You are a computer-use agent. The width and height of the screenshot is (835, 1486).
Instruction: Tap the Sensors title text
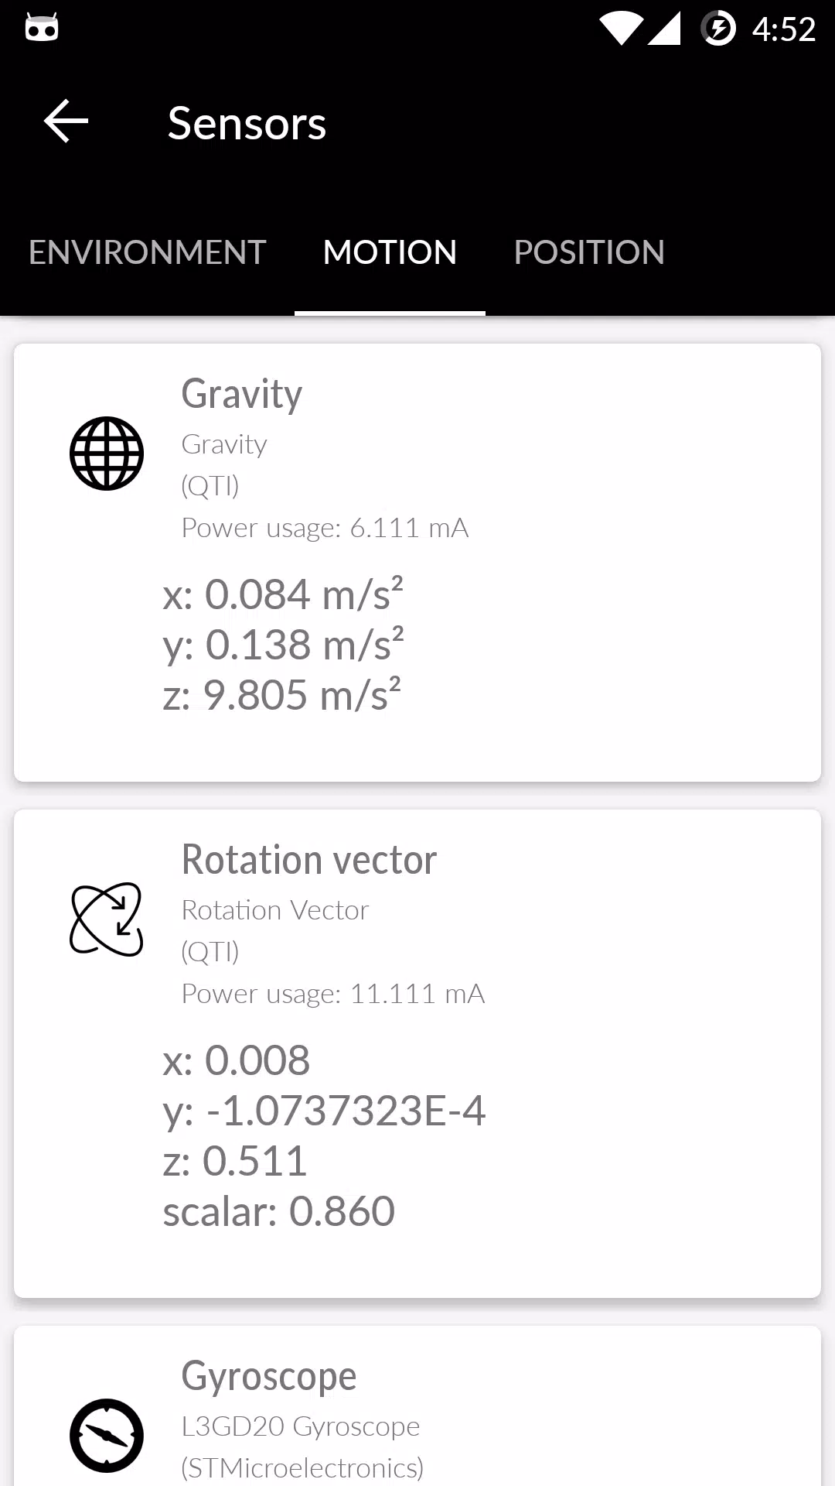tap(247, 123)
